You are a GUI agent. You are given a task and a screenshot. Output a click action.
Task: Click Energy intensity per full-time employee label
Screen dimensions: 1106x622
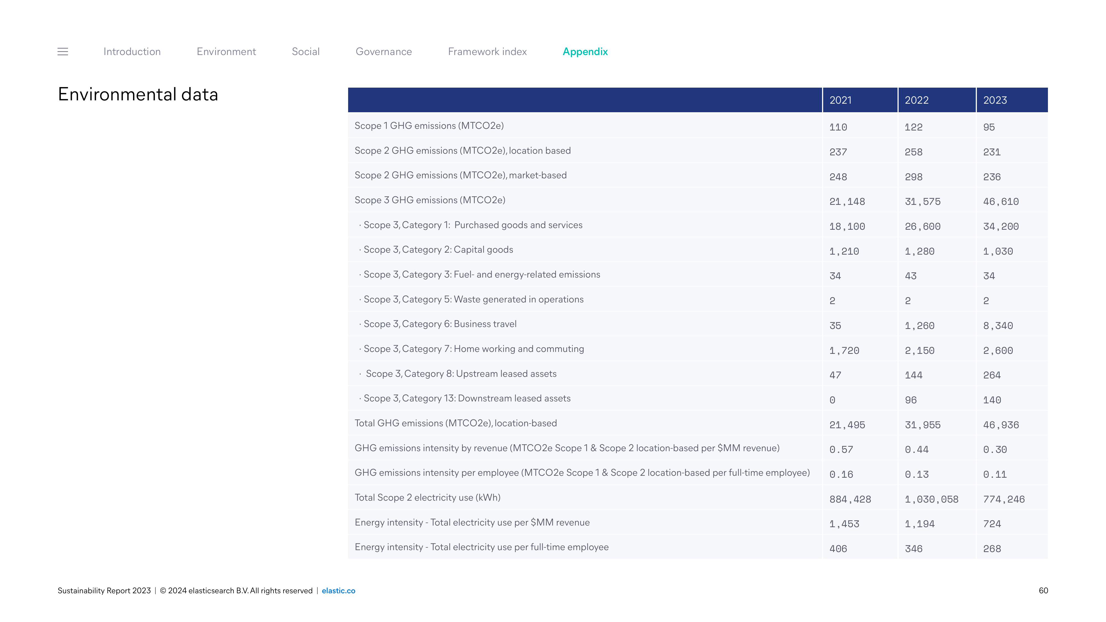[x=481, y=547]
